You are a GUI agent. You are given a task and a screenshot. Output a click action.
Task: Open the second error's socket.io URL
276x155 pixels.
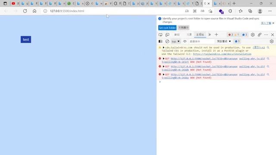click(x=204, y=66)
